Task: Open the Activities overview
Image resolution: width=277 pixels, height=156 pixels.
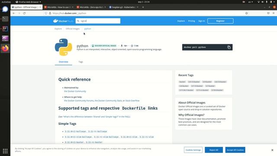Action: coord(6,2)
